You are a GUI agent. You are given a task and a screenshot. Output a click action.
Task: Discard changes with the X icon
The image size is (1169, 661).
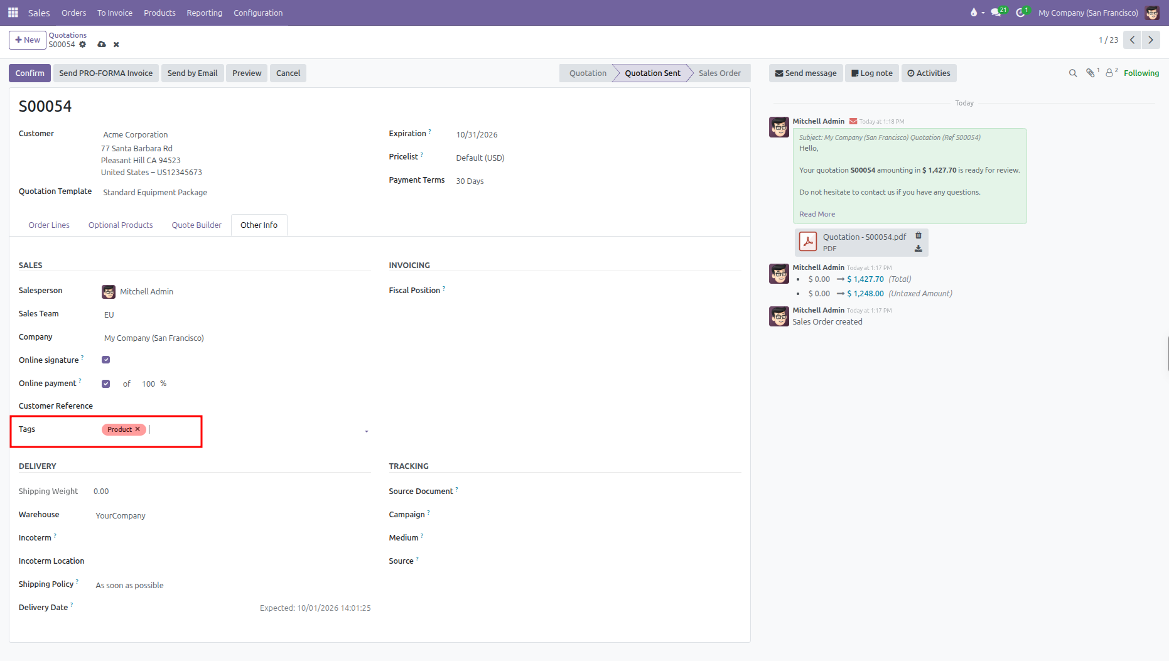(116, 45)
